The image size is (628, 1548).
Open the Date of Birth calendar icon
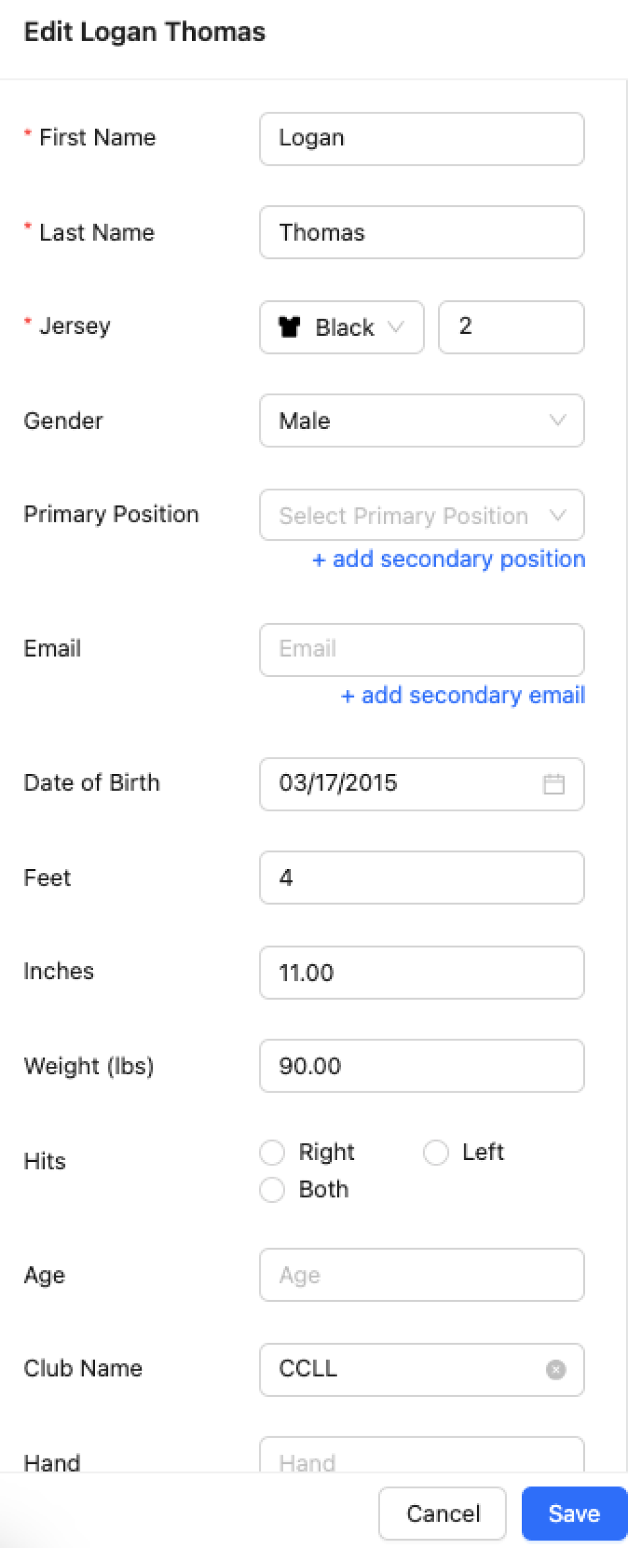553,784
